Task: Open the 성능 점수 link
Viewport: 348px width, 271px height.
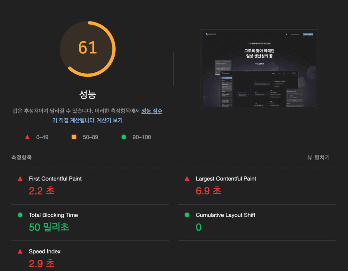Action: (x=152, y=111)
